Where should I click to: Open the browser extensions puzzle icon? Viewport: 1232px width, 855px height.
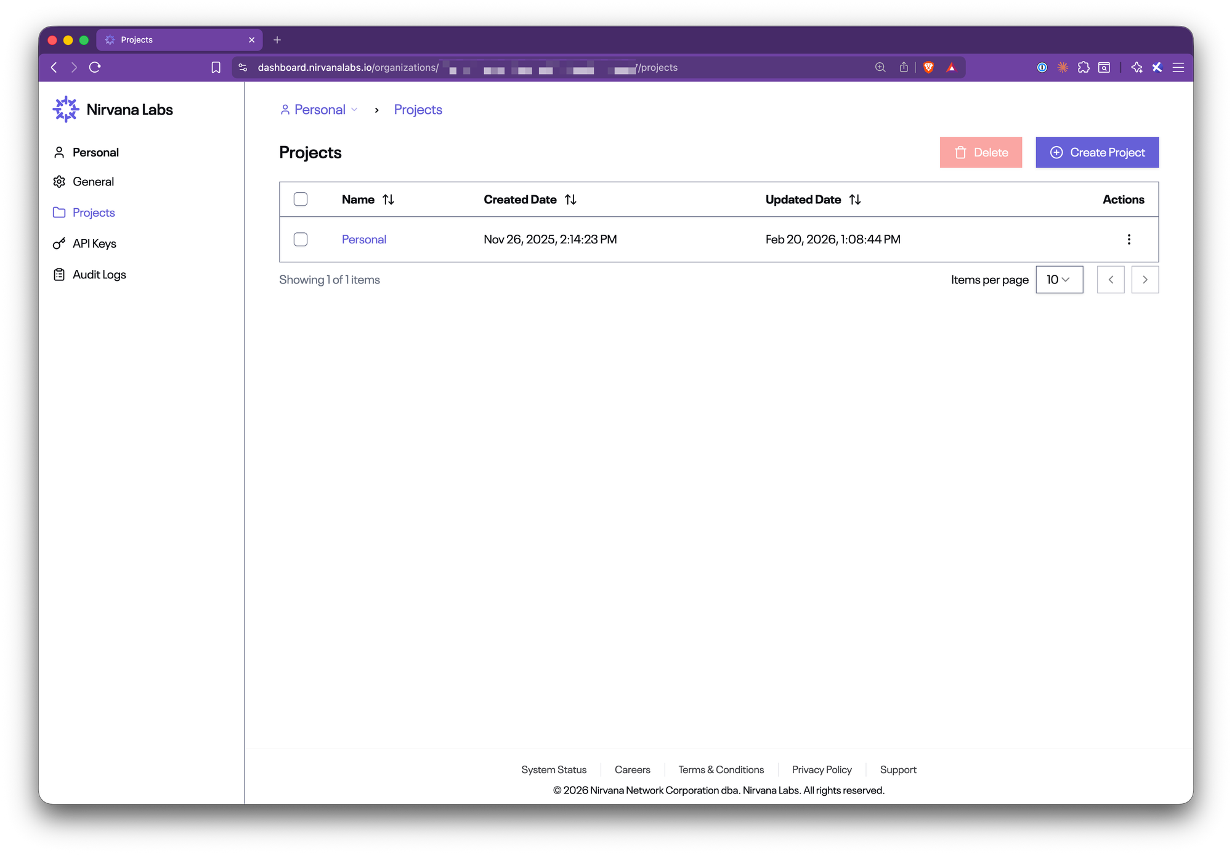tap(1084, 68)
